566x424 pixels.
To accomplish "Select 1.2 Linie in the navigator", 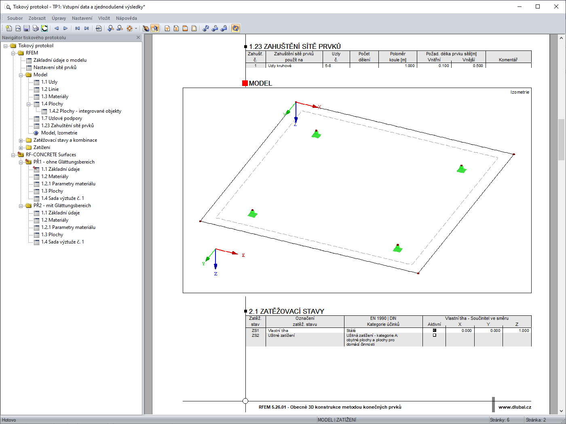I will pos(50,89).
